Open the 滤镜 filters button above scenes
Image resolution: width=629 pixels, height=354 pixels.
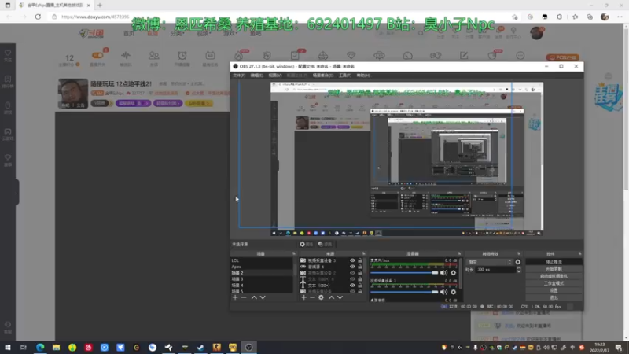pyautogui.click(x=325, y=244)
